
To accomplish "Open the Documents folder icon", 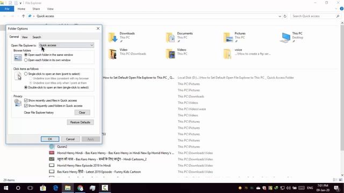I will 170,37.
